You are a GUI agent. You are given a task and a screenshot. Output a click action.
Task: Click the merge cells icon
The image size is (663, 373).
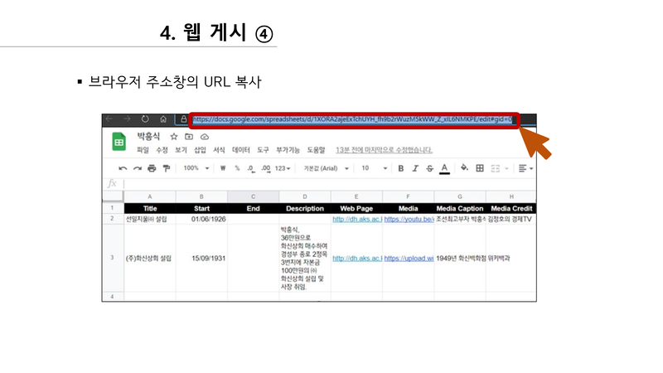(495, 168)
